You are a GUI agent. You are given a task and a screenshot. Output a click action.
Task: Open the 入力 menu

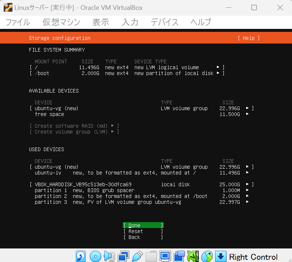(x=130, y=22)
